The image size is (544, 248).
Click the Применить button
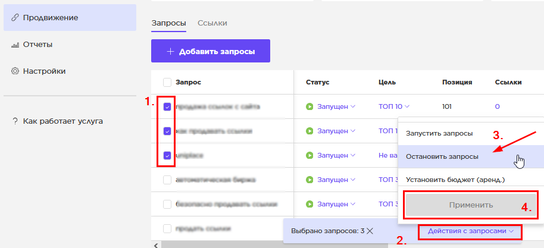coord(471,205)
